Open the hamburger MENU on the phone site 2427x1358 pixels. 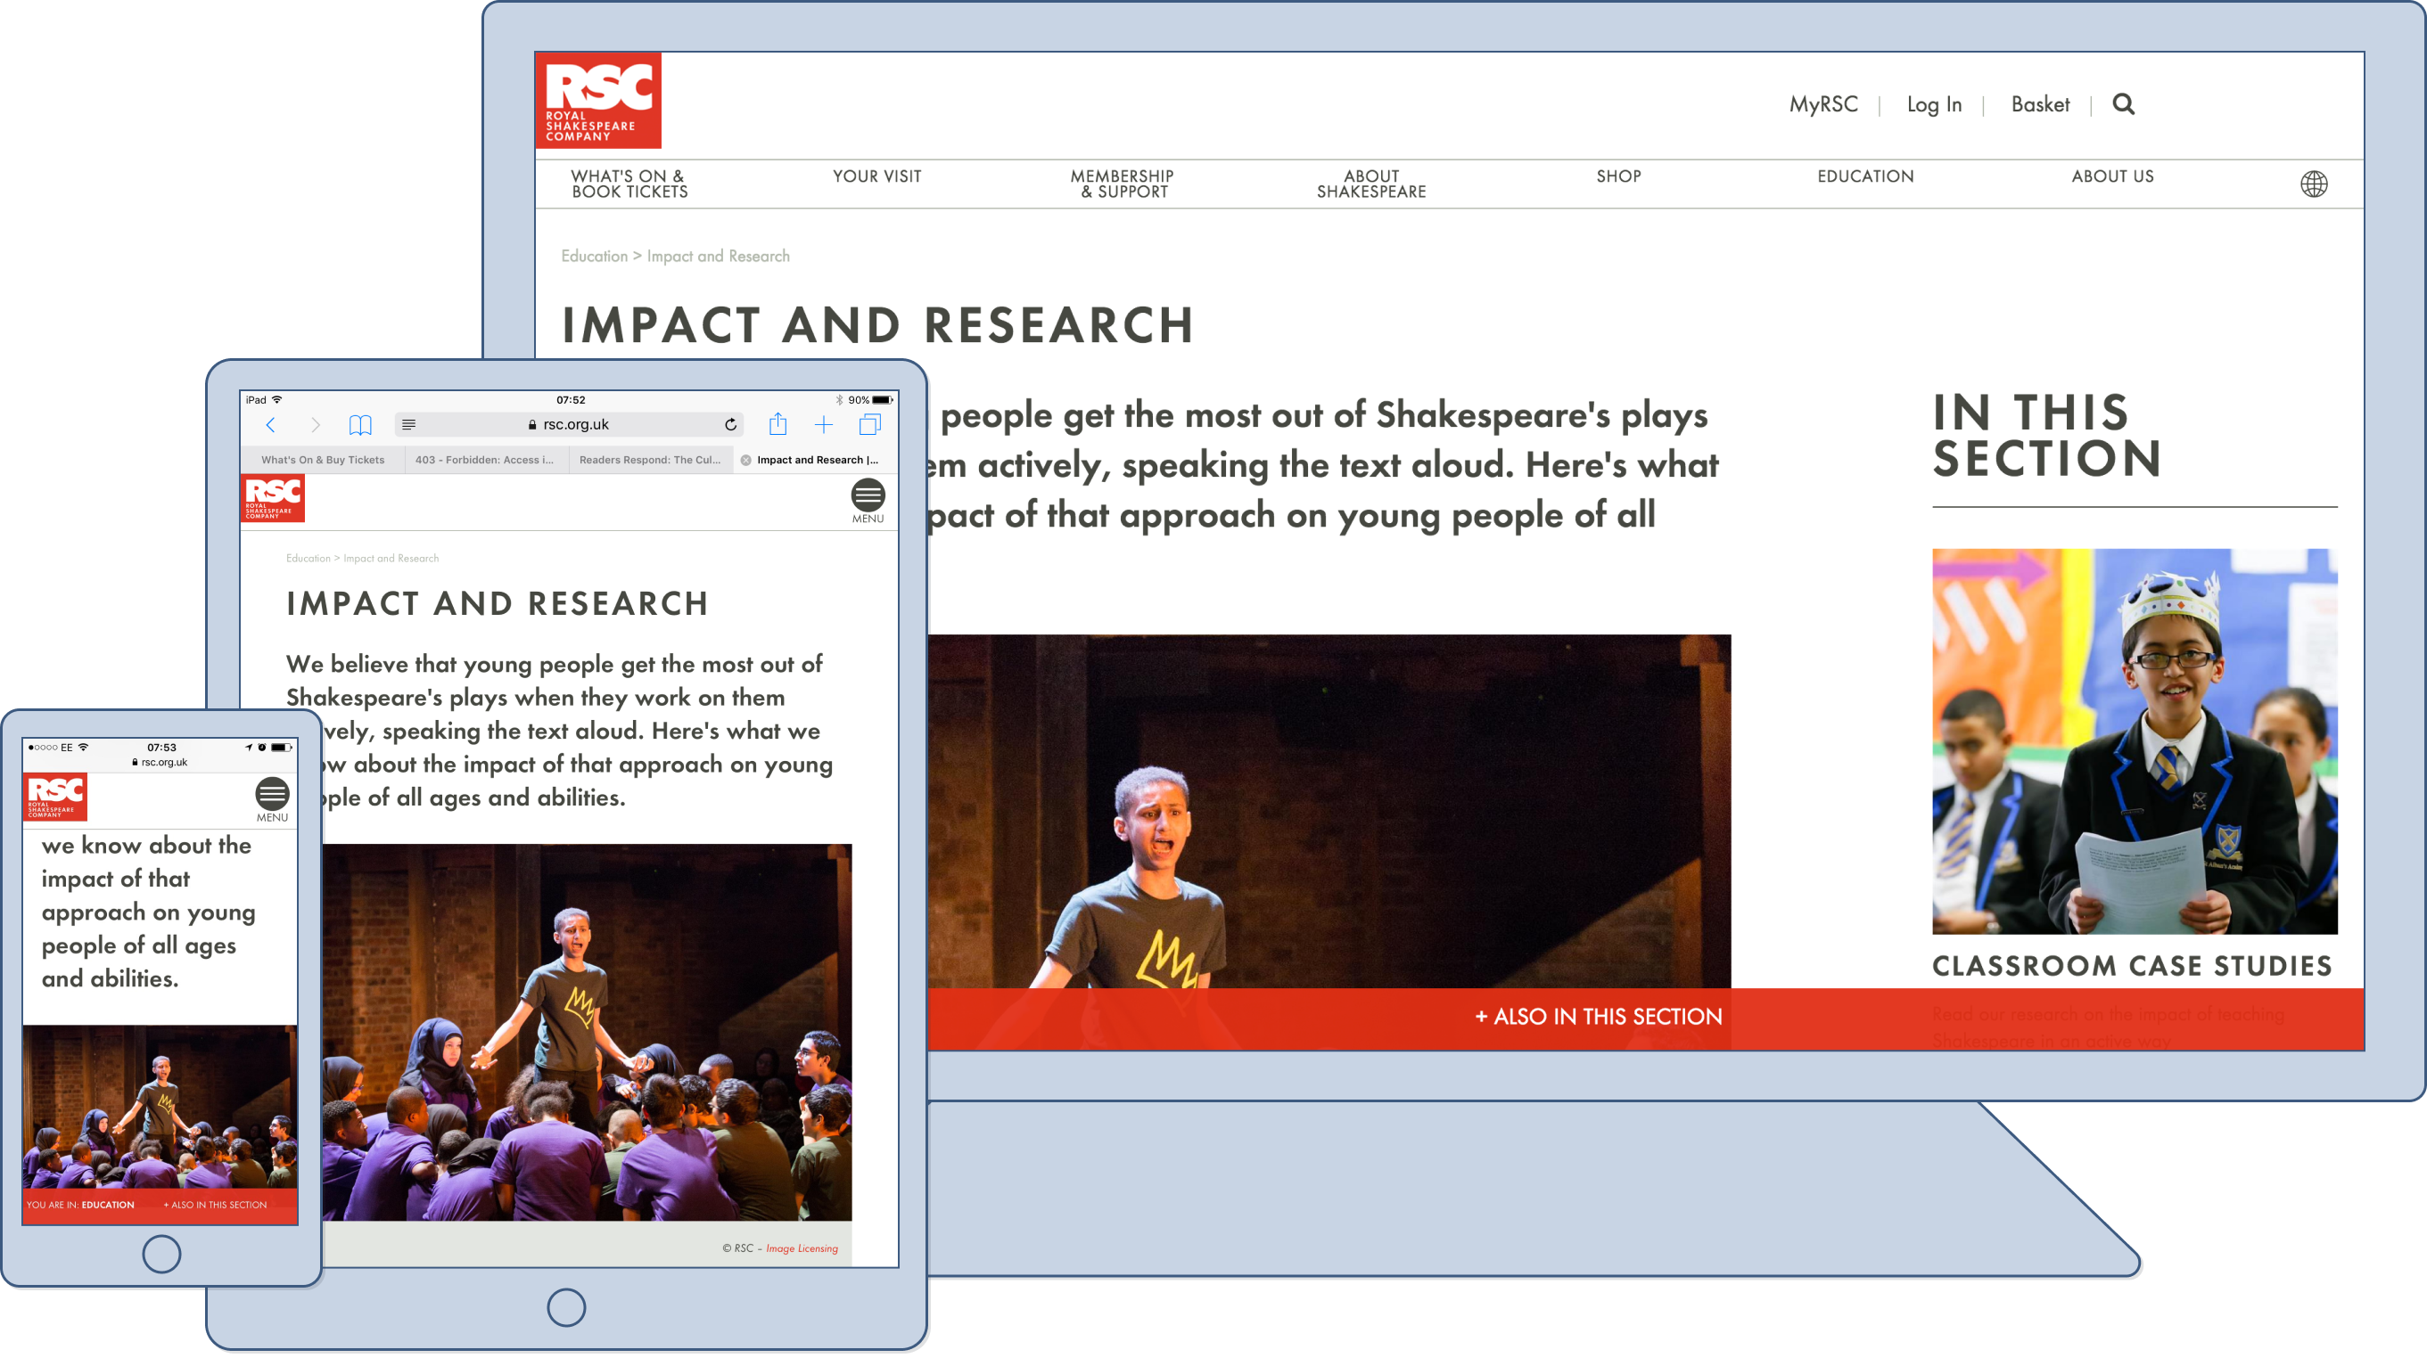click(272, 799)
